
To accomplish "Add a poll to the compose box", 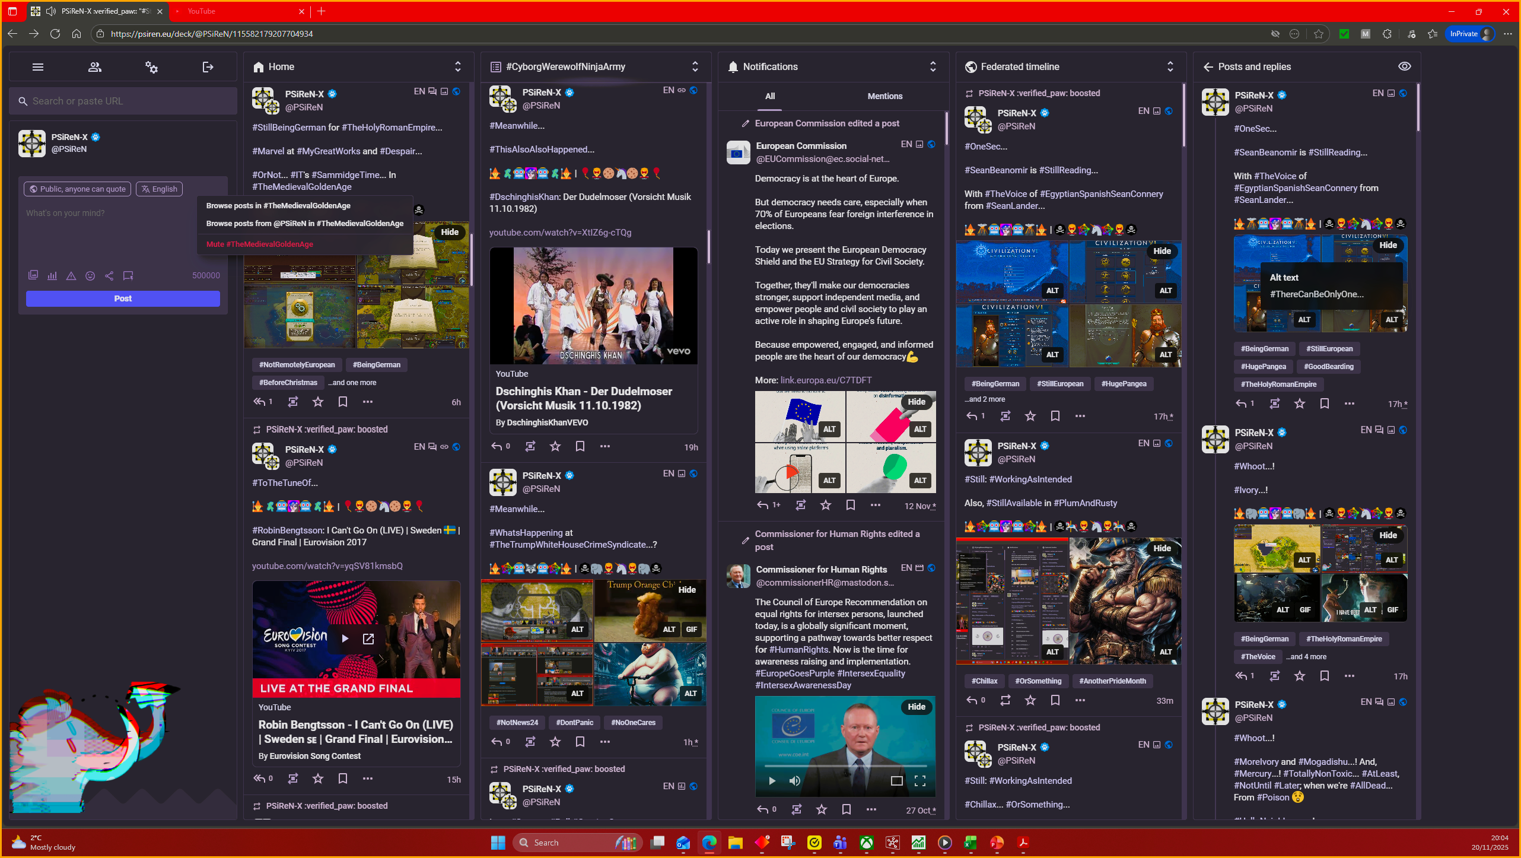I will 52,276.
